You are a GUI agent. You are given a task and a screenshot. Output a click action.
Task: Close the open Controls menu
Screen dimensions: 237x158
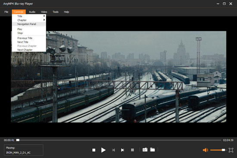(x=19, y=12)
